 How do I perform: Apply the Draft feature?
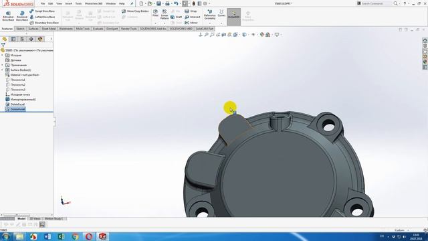pyautogui.click(x=177, y=17)
